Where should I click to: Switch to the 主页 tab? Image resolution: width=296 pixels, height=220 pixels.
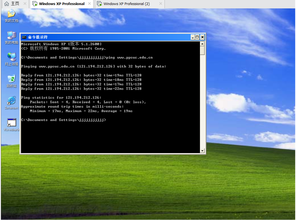click(x=15, y=3)
